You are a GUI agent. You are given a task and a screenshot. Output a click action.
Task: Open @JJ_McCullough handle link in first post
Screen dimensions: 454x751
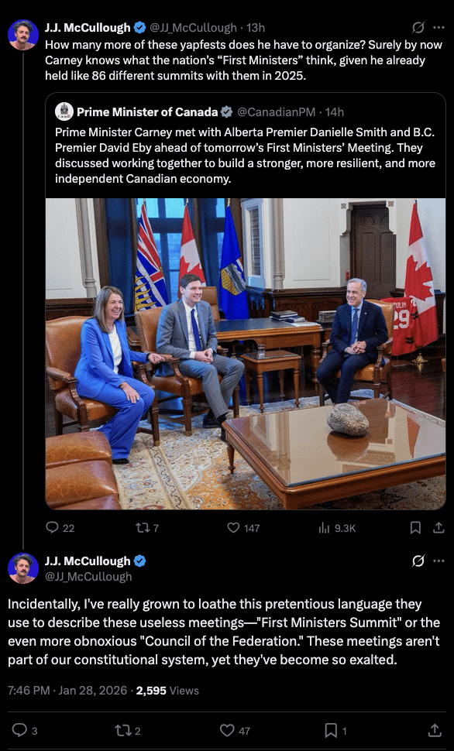[x=193, y=28]
